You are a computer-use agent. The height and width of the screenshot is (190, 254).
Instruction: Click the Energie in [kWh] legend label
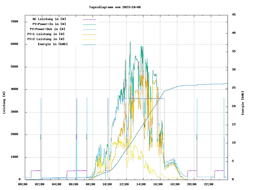[53, 44]
